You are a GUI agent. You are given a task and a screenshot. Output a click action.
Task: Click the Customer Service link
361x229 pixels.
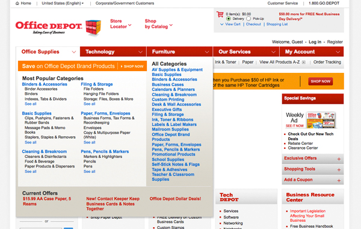pos(283,3)
